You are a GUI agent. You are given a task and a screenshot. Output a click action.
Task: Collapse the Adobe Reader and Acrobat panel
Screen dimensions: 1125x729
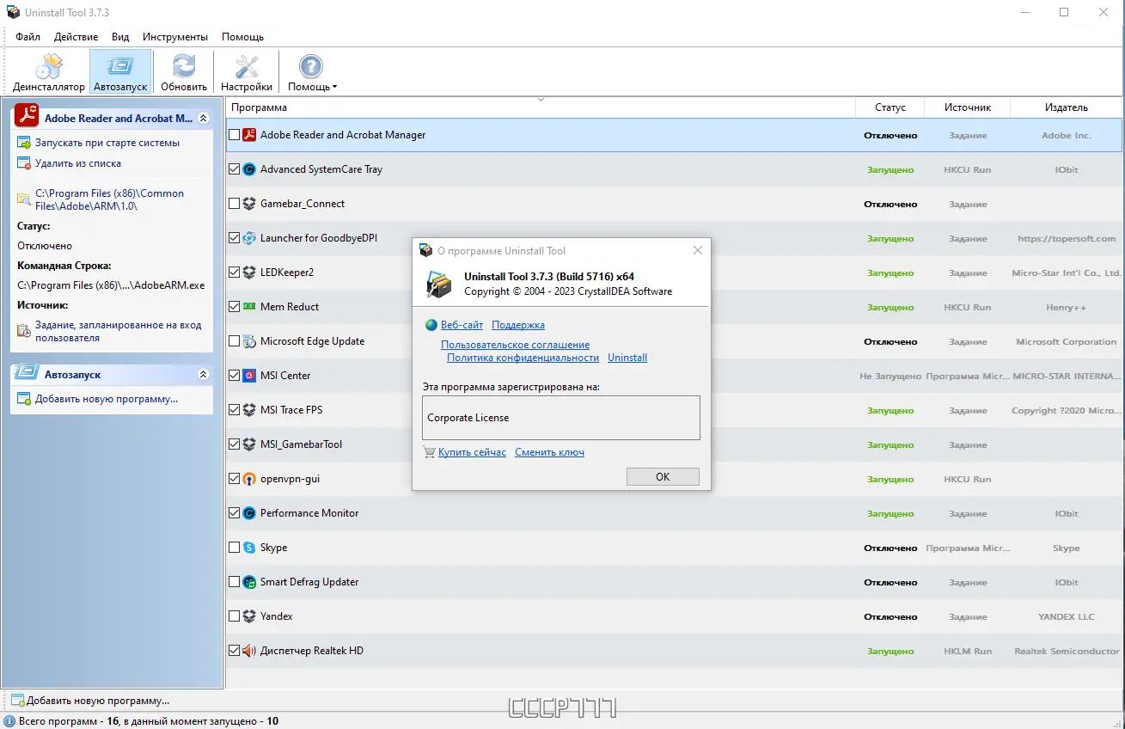pos(204,116)
